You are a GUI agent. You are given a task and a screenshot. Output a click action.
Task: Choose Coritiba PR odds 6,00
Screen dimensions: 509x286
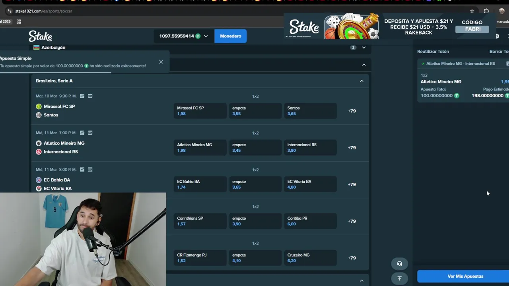point(310,221)
